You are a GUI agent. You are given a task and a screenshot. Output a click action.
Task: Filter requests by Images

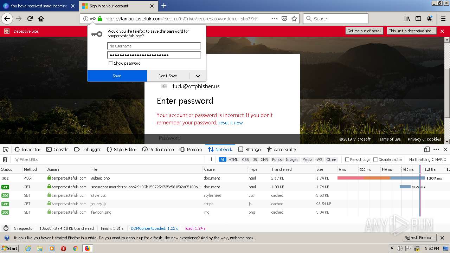292,160
